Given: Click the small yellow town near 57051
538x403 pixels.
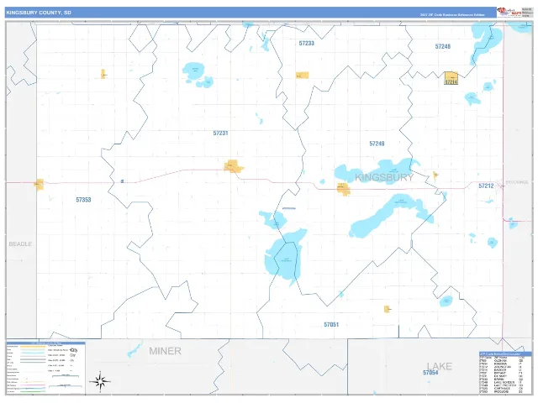Looking at the screenshot, I should coord(387,309).
